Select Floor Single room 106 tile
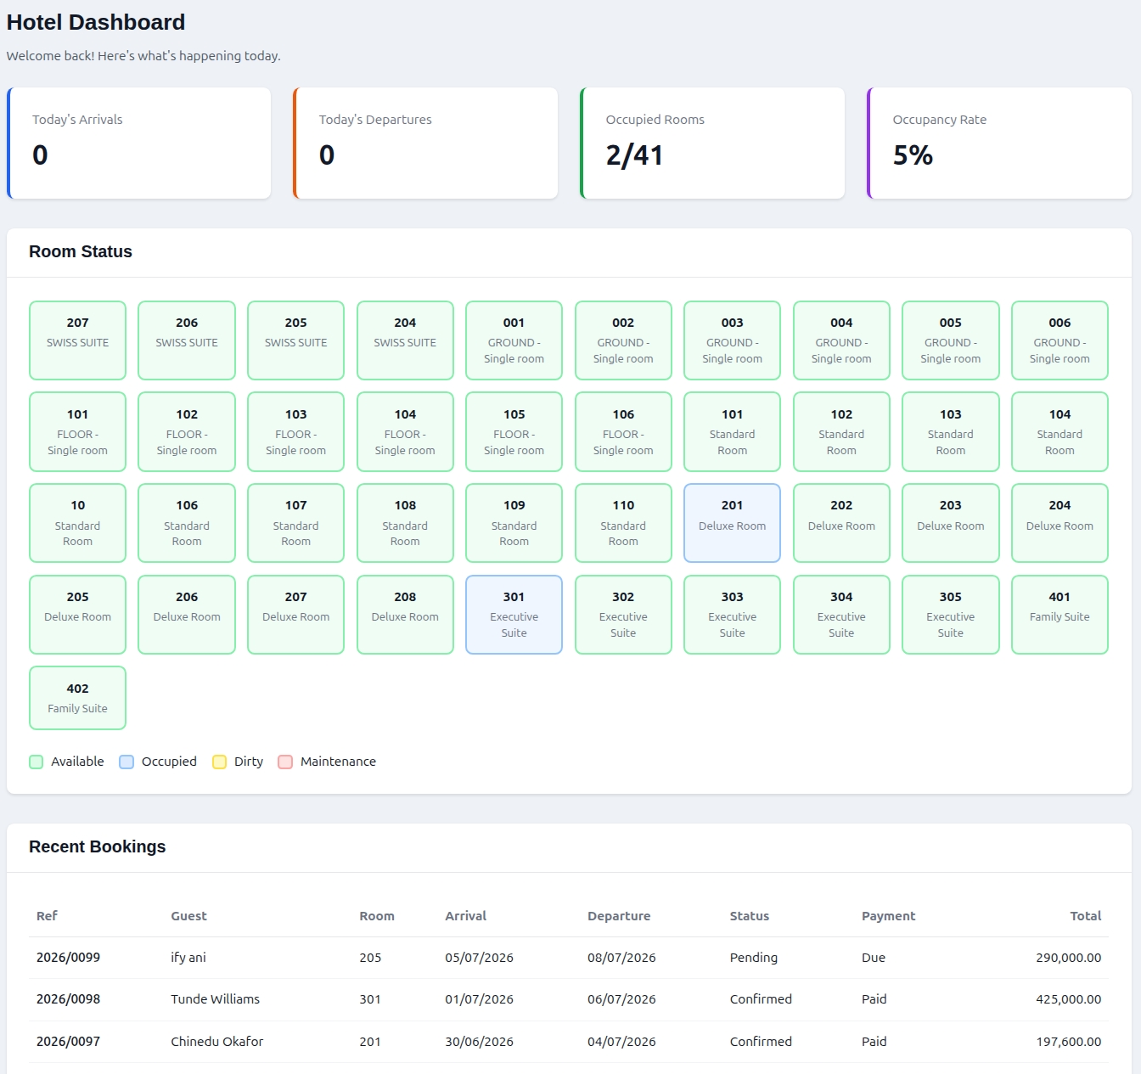This screenshot has width=1141, height=1074. [623, 431]
